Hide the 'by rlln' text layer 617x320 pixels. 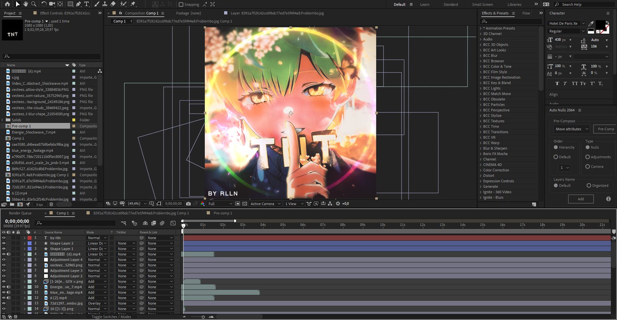pos(4,238)
